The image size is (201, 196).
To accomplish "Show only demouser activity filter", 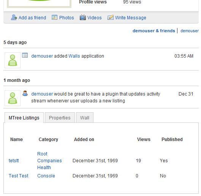I will [190, 31].
